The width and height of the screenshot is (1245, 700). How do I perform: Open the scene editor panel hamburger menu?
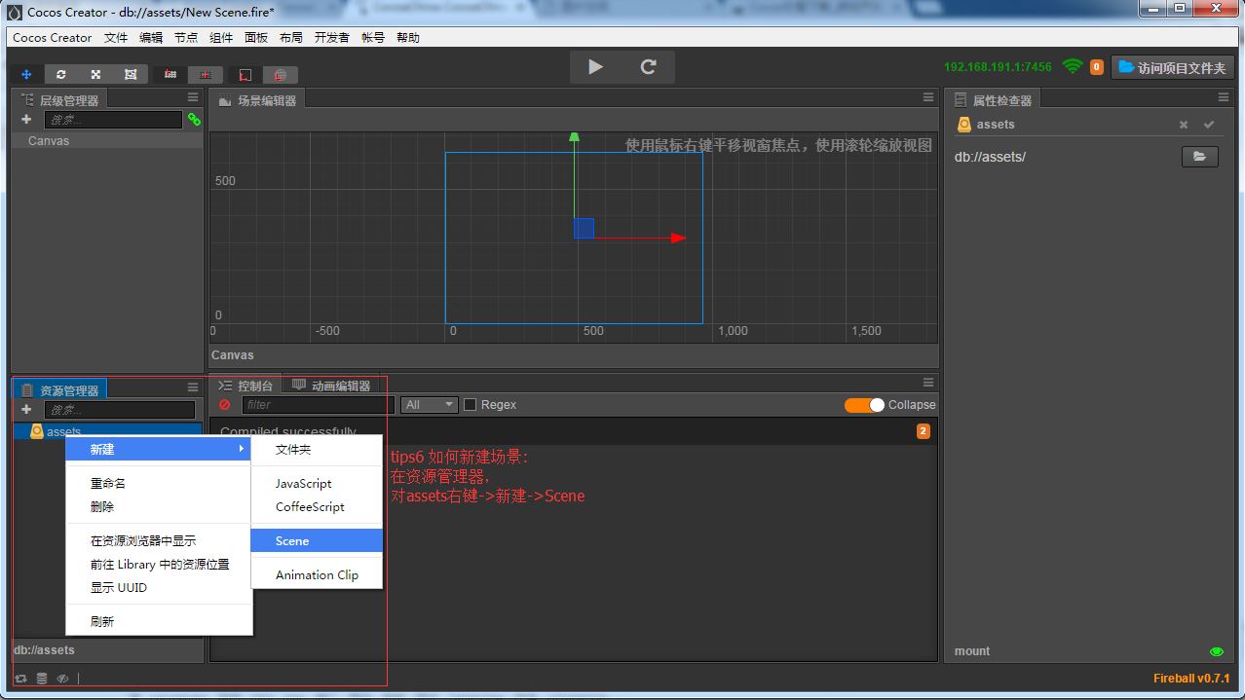click(x=928, y=97)
